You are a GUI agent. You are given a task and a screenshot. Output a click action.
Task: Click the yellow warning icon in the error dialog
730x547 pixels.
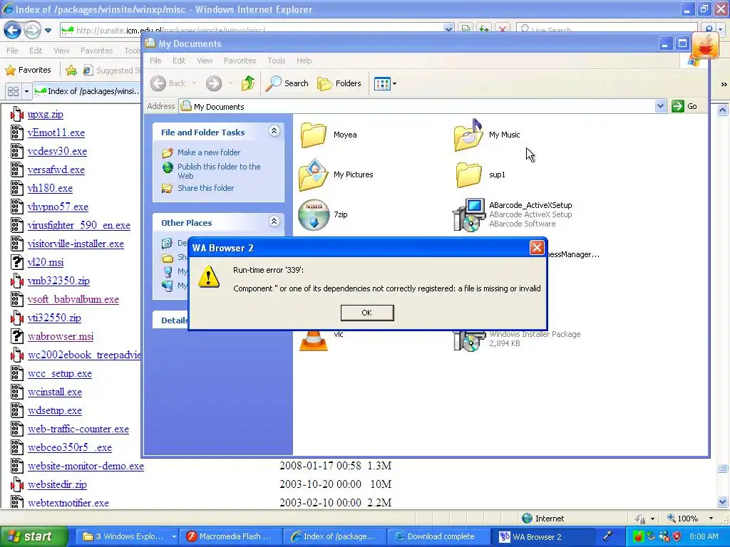click(209, 278)
